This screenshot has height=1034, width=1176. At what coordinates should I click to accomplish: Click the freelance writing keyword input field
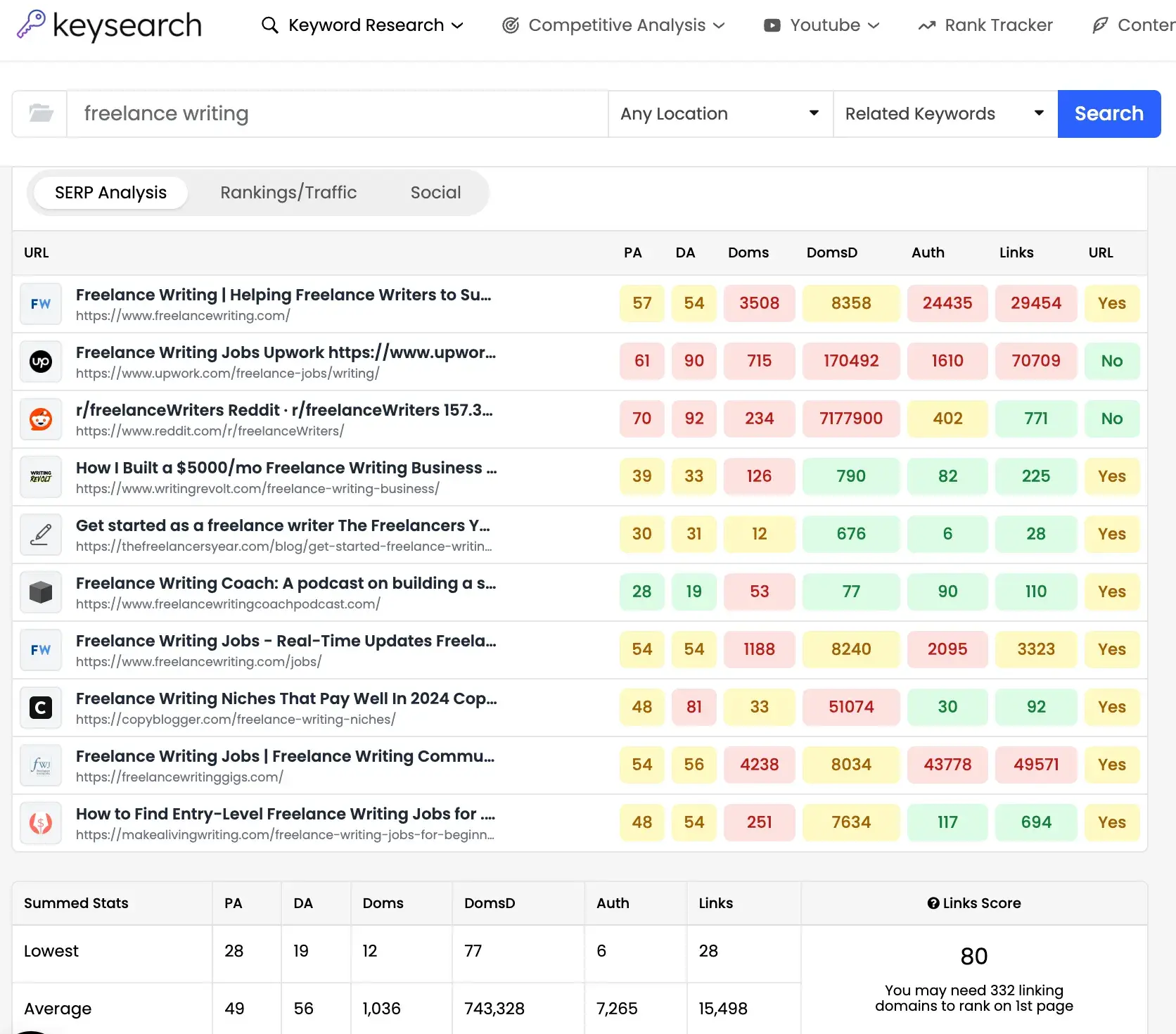338,114
